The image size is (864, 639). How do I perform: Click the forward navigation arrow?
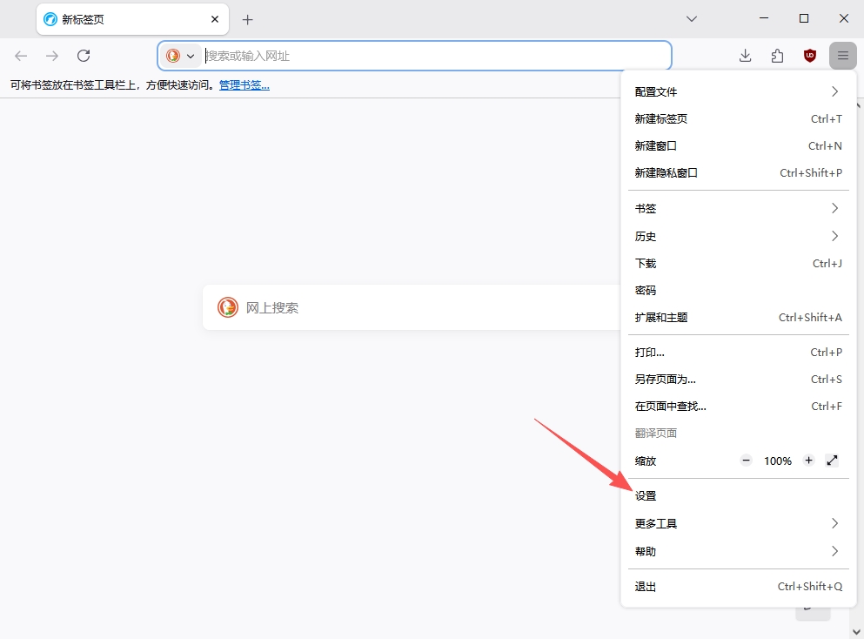(x=52, y=56)
